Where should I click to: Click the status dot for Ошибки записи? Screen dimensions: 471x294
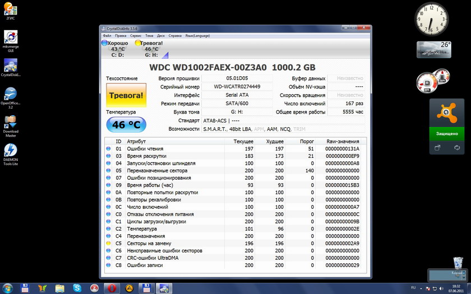[x=108, y=265]
